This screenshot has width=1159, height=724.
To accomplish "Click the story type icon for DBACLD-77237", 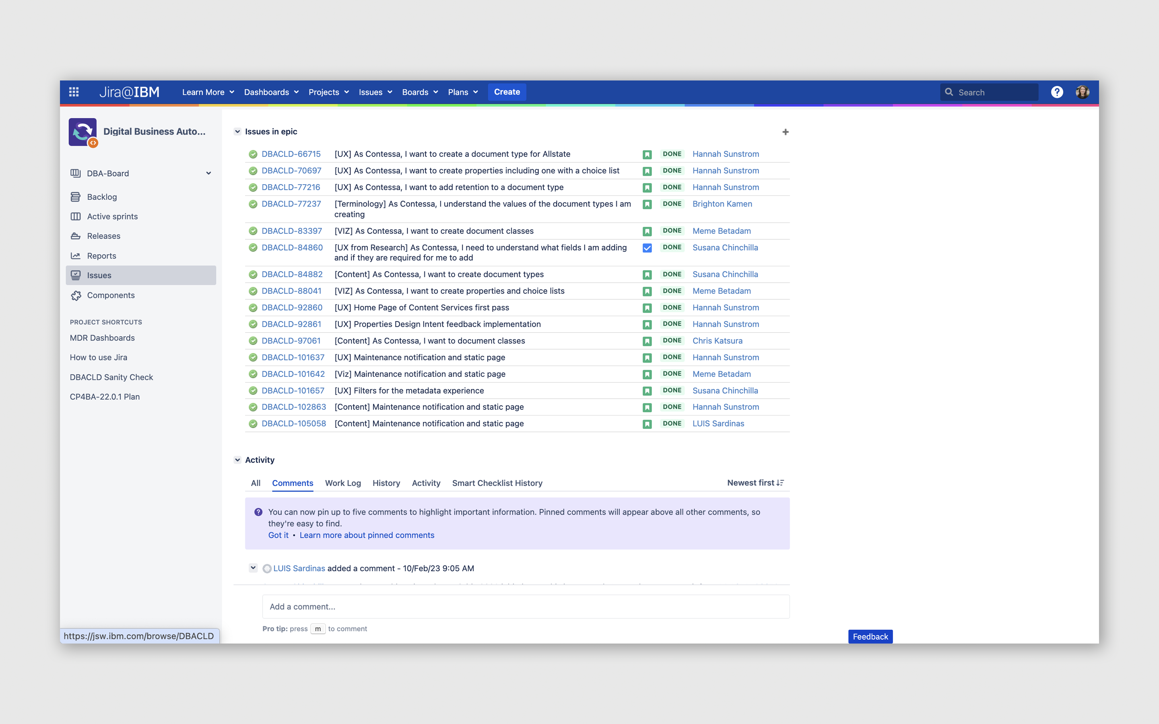I will [647, 204].
